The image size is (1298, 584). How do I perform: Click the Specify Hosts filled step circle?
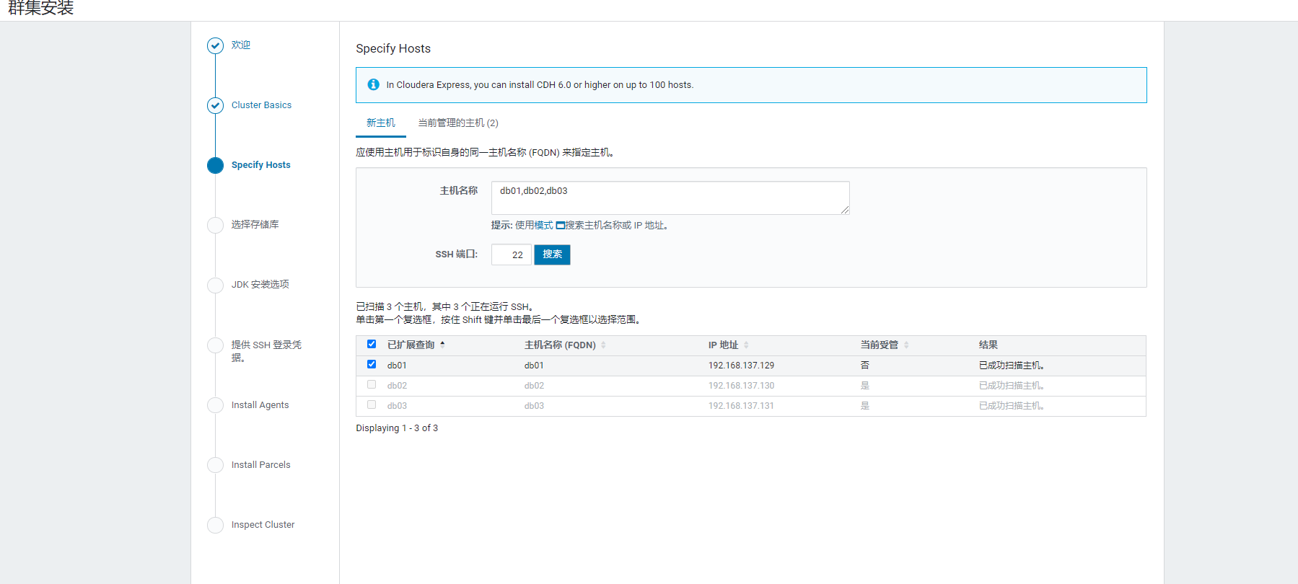coord(215,165)
